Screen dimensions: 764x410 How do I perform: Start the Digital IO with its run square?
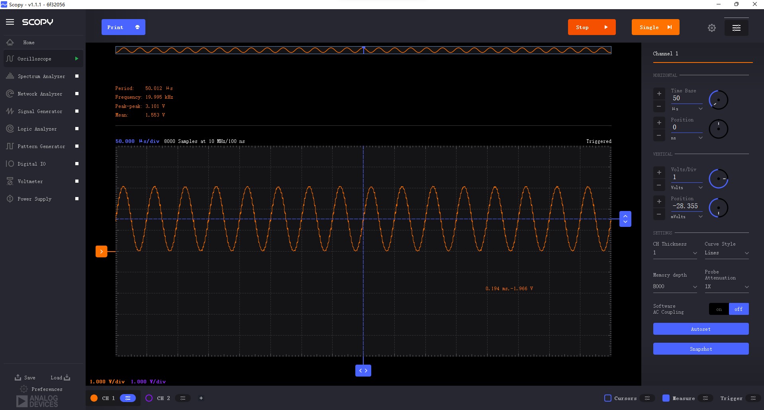pyautogui.click(x=77, y=164)
